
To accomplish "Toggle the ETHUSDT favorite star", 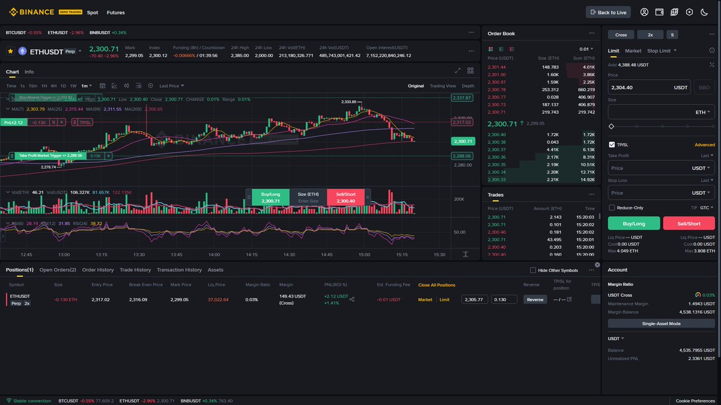I will 10,51.
